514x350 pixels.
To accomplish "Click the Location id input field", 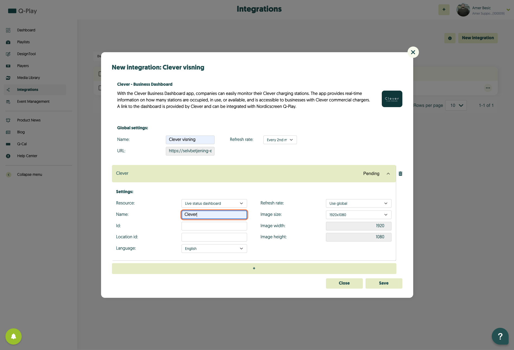I will tap(214, 237).
